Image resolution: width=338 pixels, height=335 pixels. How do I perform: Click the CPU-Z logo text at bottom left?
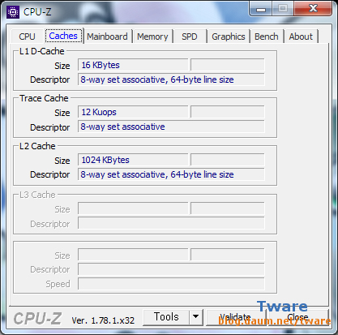[37, 319]
